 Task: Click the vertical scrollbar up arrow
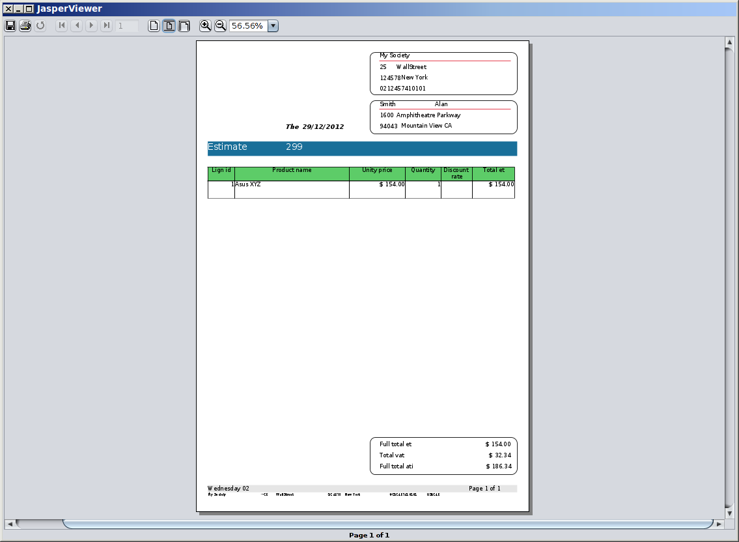coord(729,42)
